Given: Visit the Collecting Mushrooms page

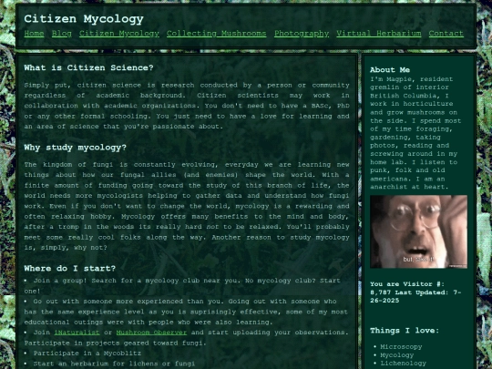Looking at the screenshot, I should pos(217,34).
